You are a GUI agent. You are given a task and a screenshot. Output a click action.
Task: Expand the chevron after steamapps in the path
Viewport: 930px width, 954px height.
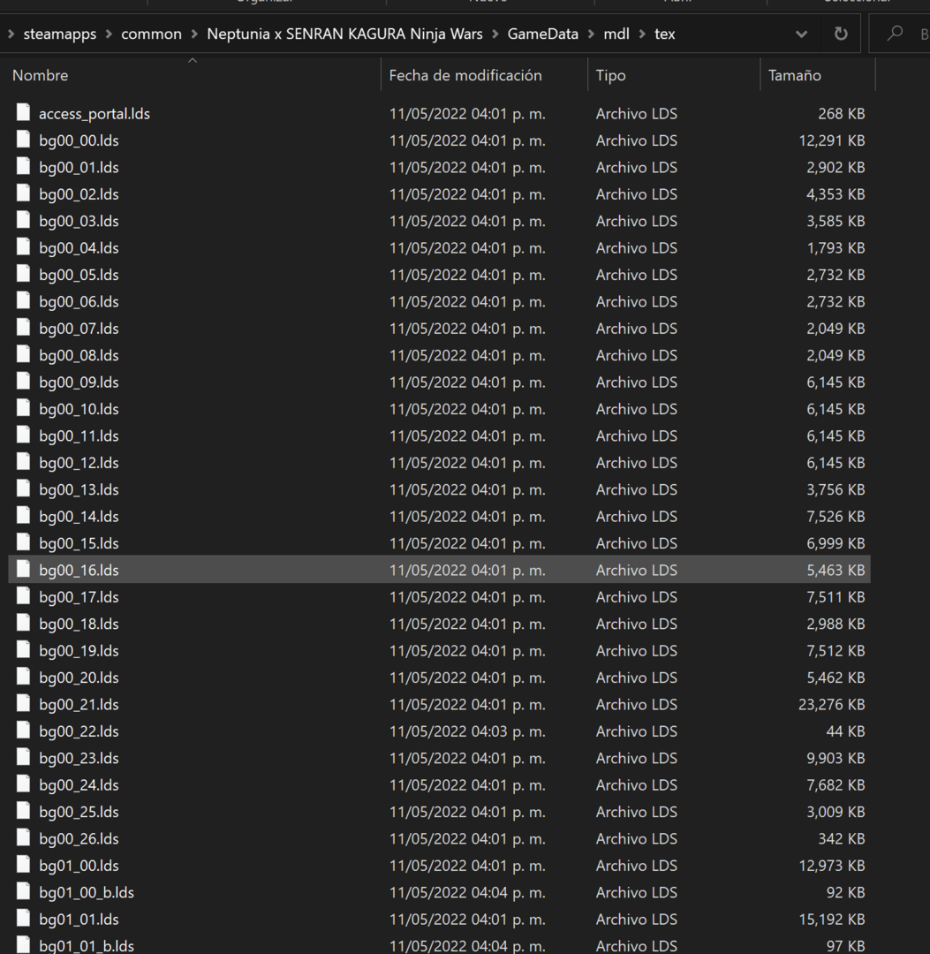click(109, 34)
